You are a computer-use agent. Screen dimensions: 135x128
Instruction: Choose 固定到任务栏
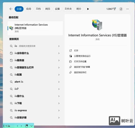[x=80, y=72]
